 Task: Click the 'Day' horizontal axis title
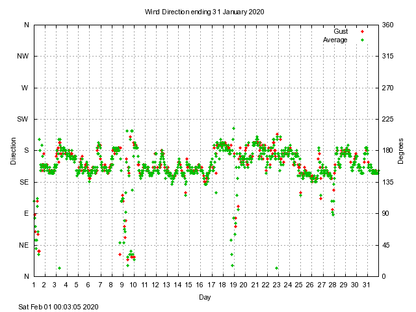pos(205,297)
